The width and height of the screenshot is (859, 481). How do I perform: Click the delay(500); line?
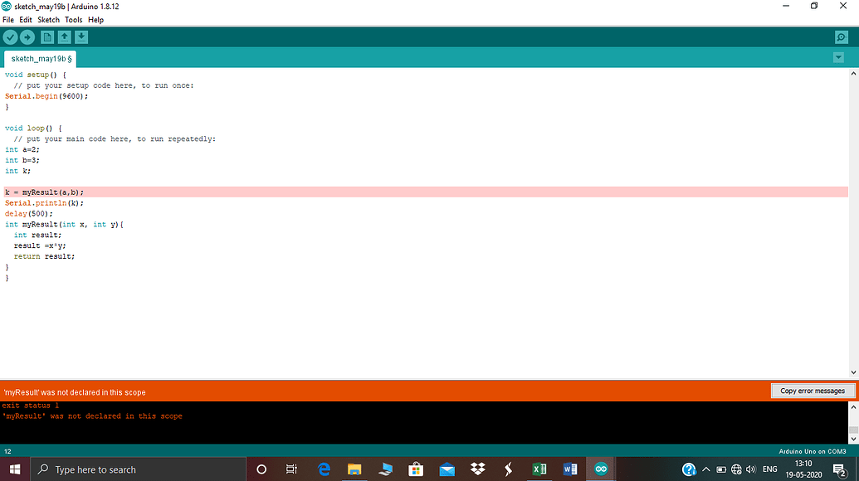click(x=29, y=213)
